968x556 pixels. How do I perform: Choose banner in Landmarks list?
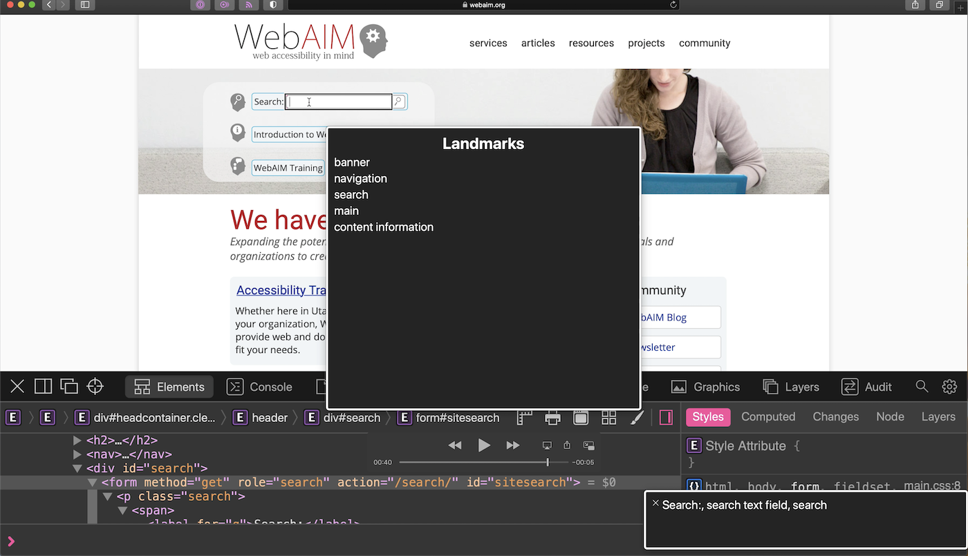[352, 162]
